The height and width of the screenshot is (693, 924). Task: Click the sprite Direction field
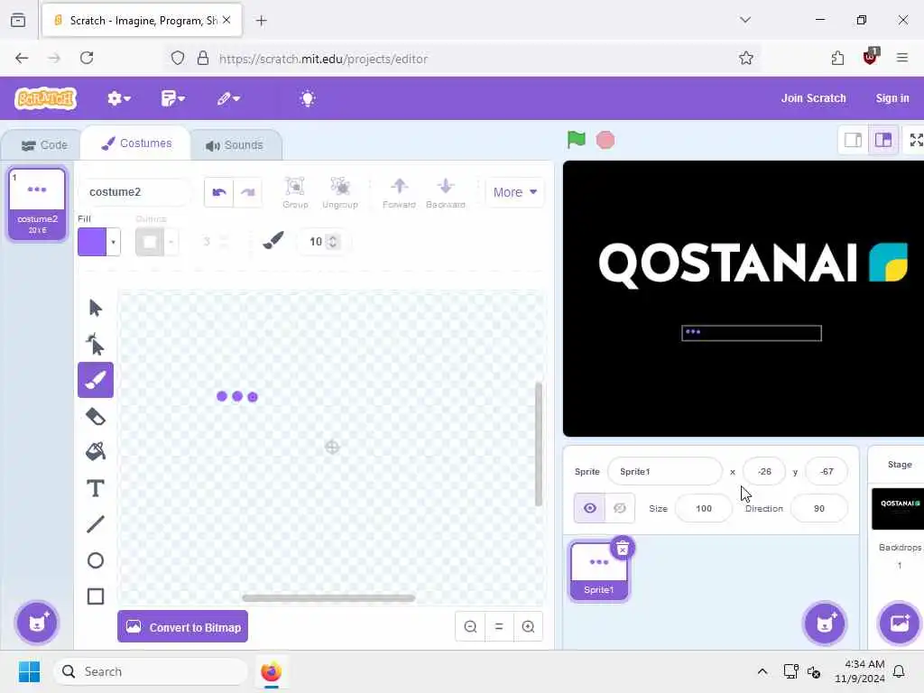(x=819, y=509)
